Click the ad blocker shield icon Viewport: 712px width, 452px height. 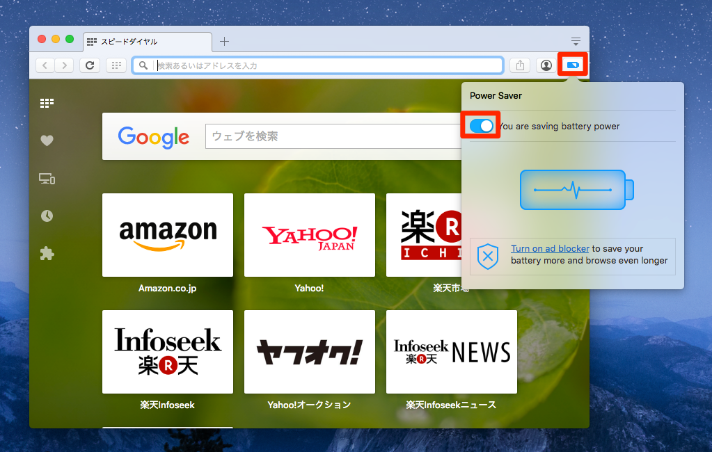pyautogui.click(x=488, y=257)
